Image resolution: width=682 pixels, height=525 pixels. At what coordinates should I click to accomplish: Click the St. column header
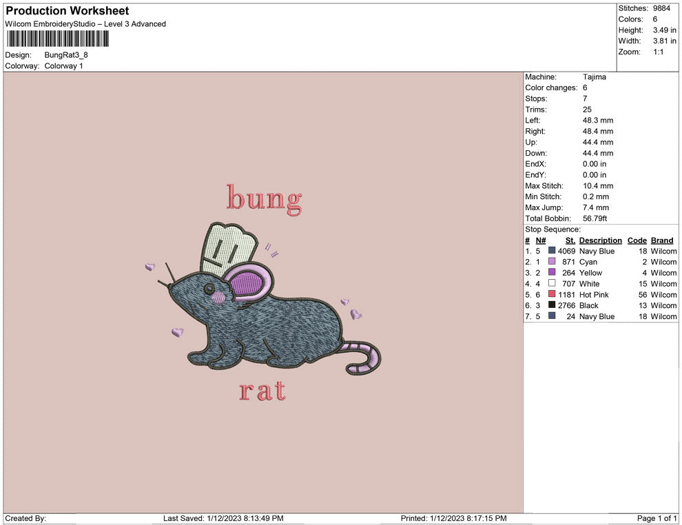coord(570,240)
